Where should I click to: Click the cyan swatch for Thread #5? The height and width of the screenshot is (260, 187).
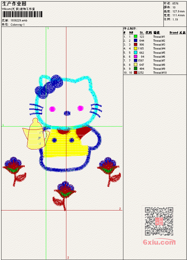tap(135, 53)
